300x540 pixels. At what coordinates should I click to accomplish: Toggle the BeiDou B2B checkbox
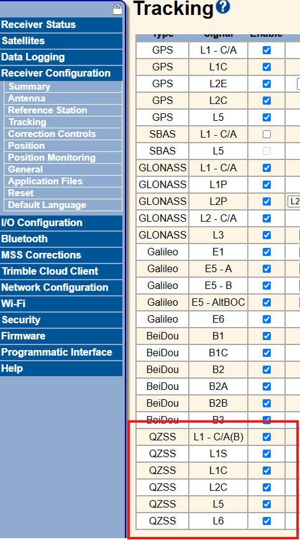(x=266, y=403)
